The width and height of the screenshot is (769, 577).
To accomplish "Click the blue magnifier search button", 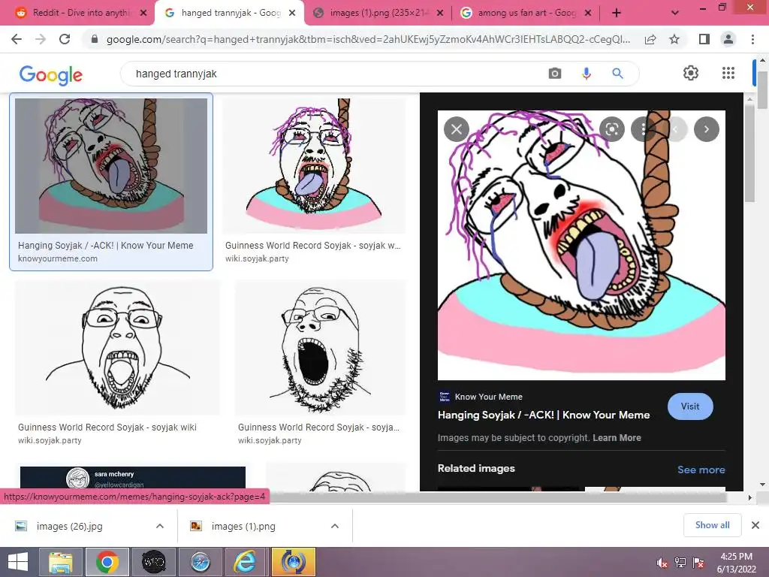I will coord(617,74).
